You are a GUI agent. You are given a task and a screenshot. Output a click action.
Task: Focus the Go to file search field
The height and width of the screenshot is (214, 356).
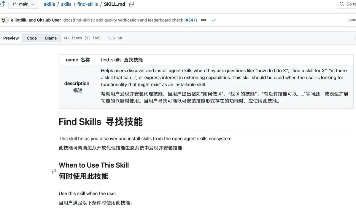(x=347, y=4)
